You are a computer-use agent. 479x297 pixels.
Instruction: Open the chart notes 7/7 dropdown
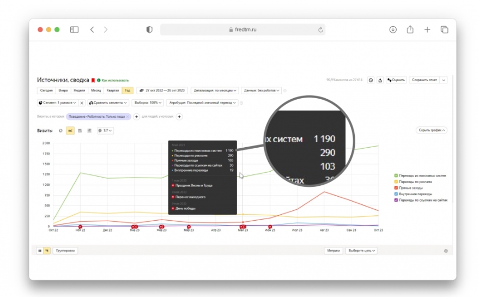pos(105,131)
